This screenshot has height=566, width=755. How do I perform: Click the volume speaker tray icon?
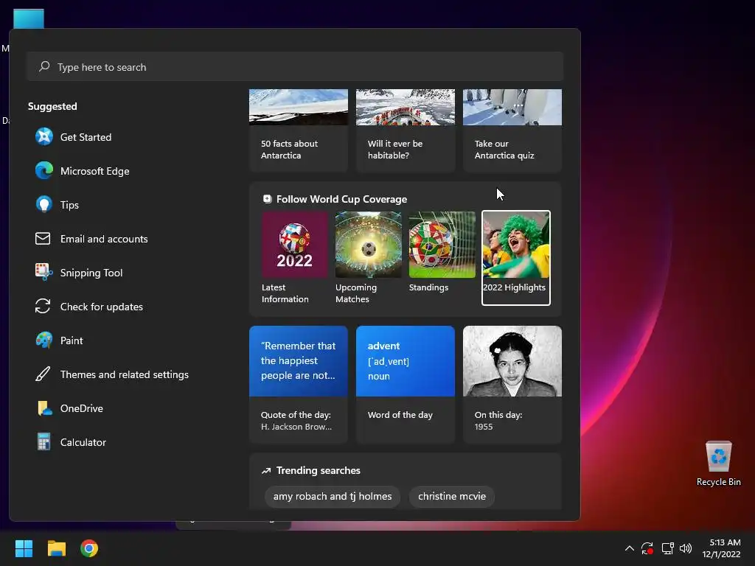click(686, 548)
